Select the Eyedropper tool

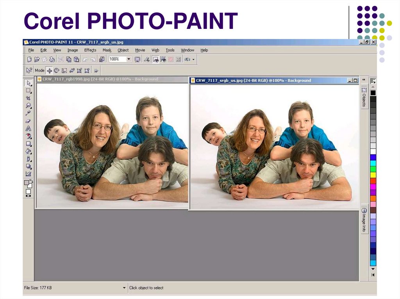[x=29, y=113]
